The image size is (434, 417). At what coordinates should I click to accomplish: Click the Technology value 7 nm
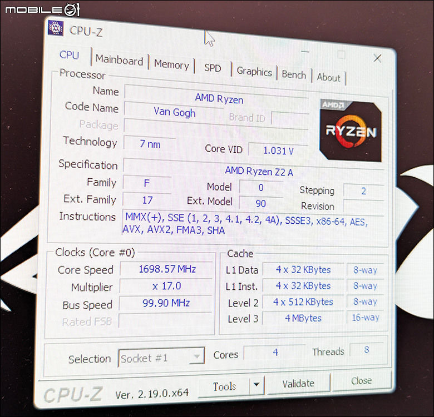[x=150, y=144]
